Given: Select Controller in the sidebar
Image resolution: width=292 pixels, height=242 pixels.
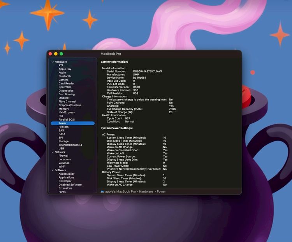Looking at the screenshot, I should 65,87.
